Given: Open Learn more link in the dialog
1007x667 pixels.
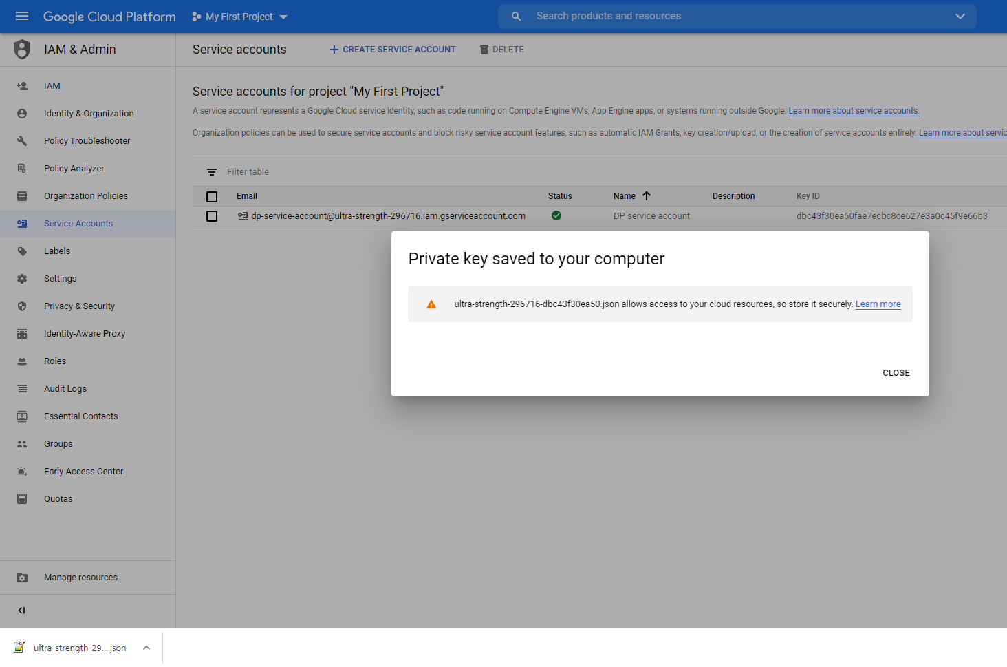Looking at the screenshot, I should click(878, 304).
